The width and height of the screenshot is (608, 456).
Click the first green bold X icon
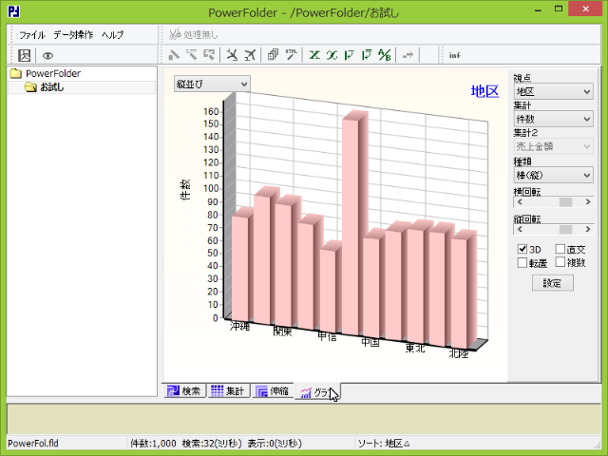pyautogui.click(x=314, y=55)
